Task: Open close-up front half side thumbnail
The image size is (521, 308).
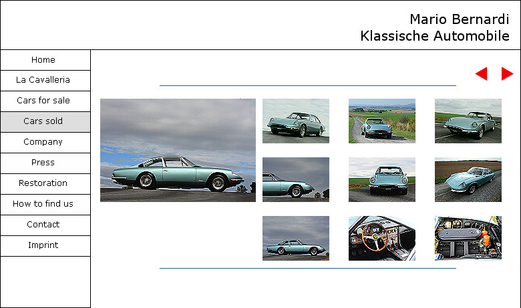Action: coord(296,179)
